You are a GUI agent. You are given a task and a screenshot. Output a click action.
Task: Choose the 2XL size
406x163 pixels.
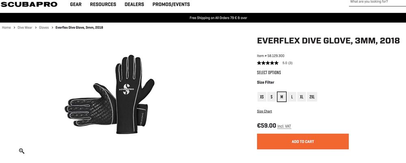click(312, 97)
